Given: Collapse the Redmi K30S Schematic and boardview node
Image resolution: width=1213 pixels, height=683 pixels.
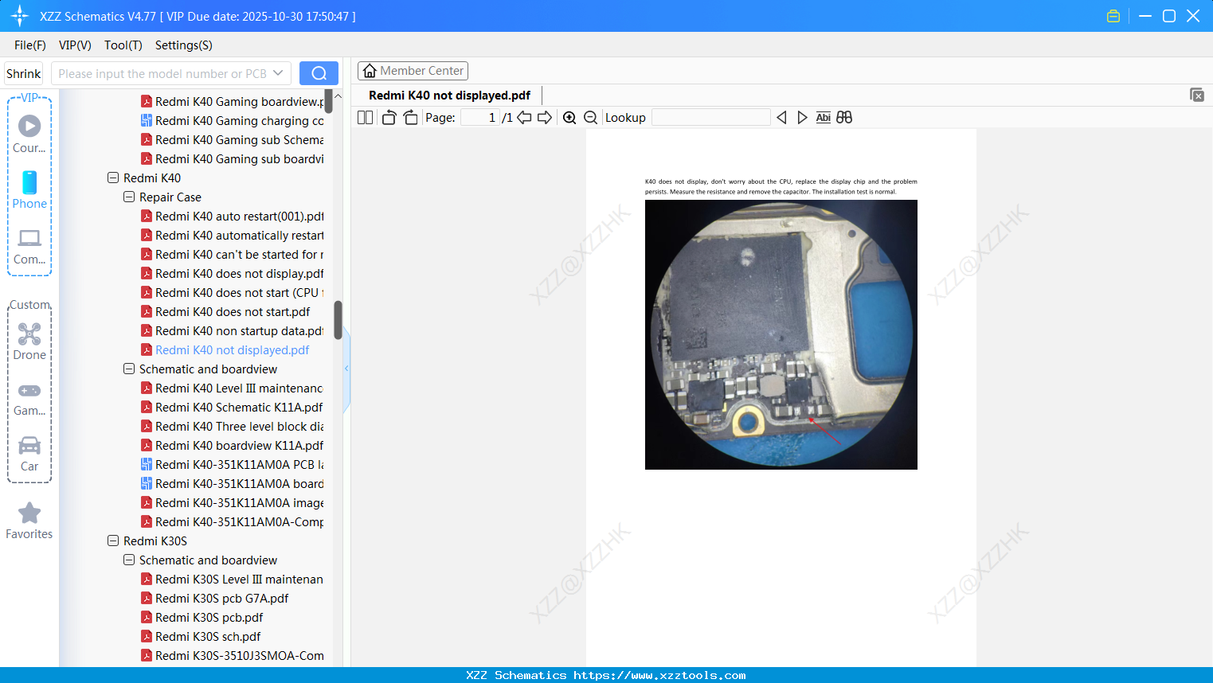Looking at the screenshot, I should coord(128,560).
